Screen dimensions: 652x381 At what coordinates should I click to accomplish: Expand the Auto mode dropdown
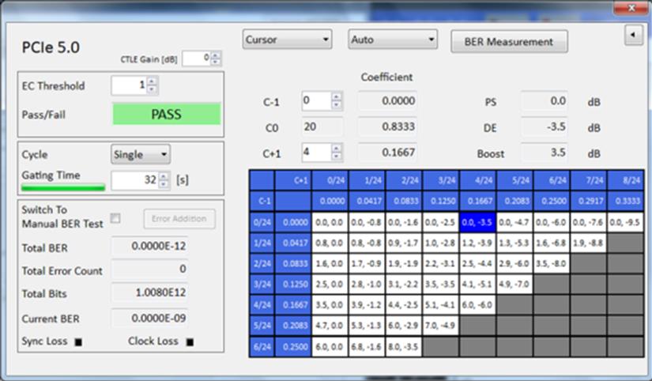tap(393, 40)
